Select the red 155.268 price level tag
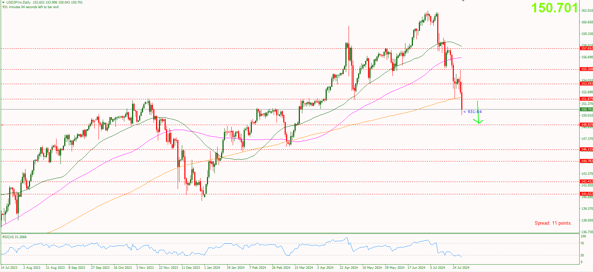The height and width of the screenshot is (272, 593). tap(587, 69)
